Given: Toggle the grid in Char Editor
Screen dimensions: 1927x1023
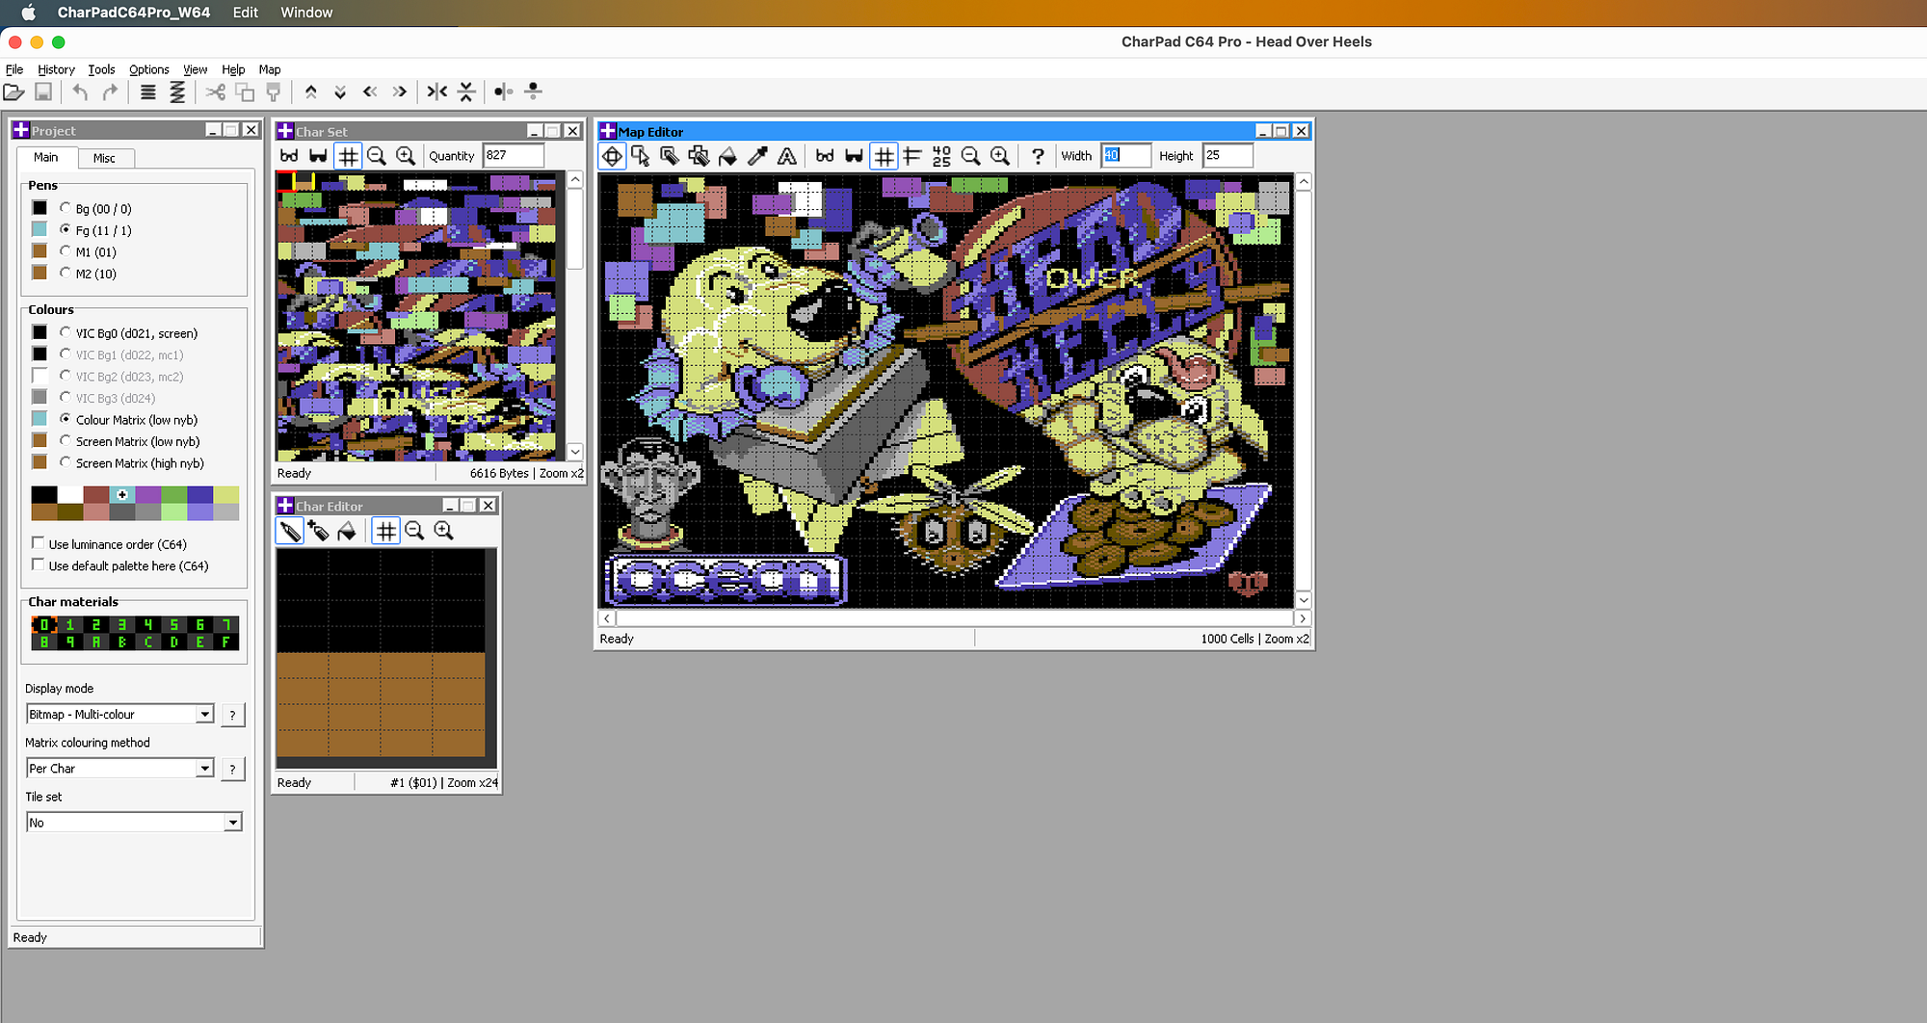Looking at the screenshot, I should (x=385, y=531).
